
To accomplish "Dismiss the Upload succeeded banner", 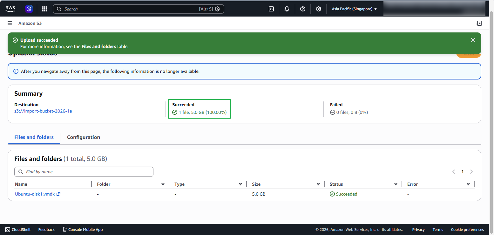I will pyautogui.click(x=473, y=40).
